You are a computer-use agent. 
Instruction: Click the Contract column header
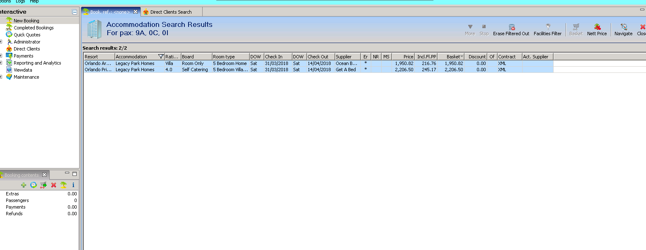(x=510, y=57)
